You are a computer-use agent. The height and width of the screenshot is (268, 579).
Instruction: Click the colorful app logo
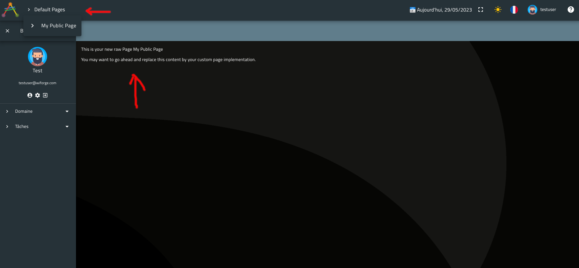pos(10,10)
